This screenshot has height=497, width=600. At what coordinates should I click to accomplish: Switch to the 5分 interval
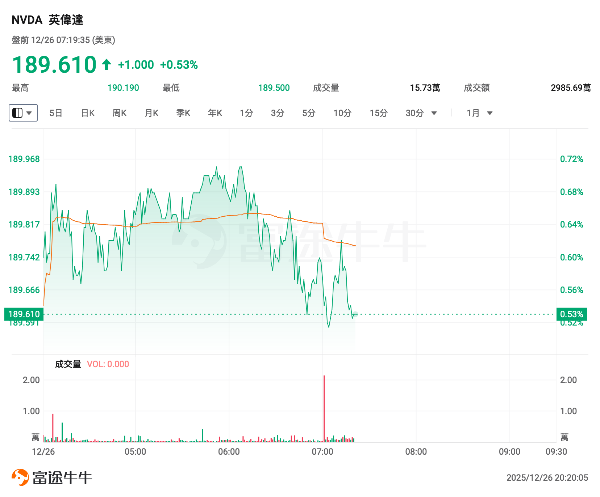click(309, 113)
